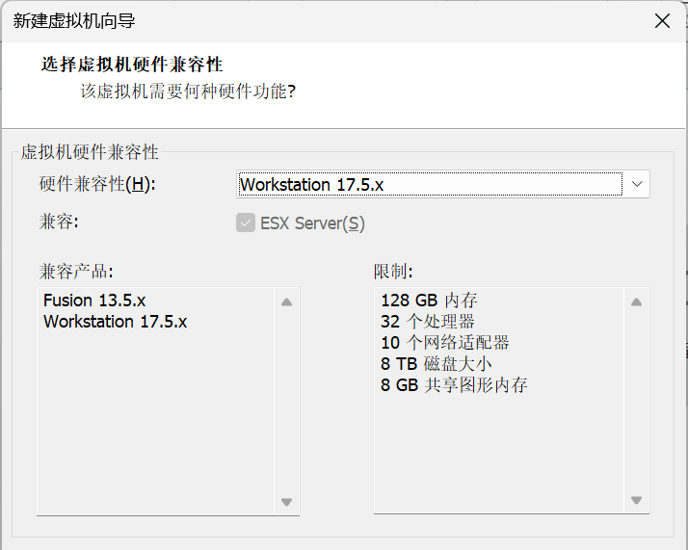Click the 选择虚拟机硬件兼容性 heading
The image size is (688, 550).
coord(132,65)
